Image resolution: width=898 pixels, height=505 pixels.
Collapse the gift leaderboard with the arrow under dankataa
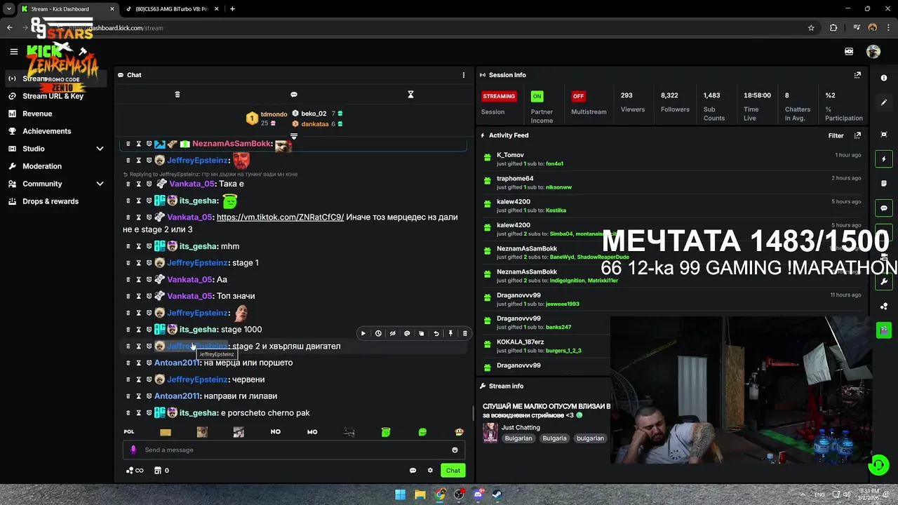coord(294,136)
